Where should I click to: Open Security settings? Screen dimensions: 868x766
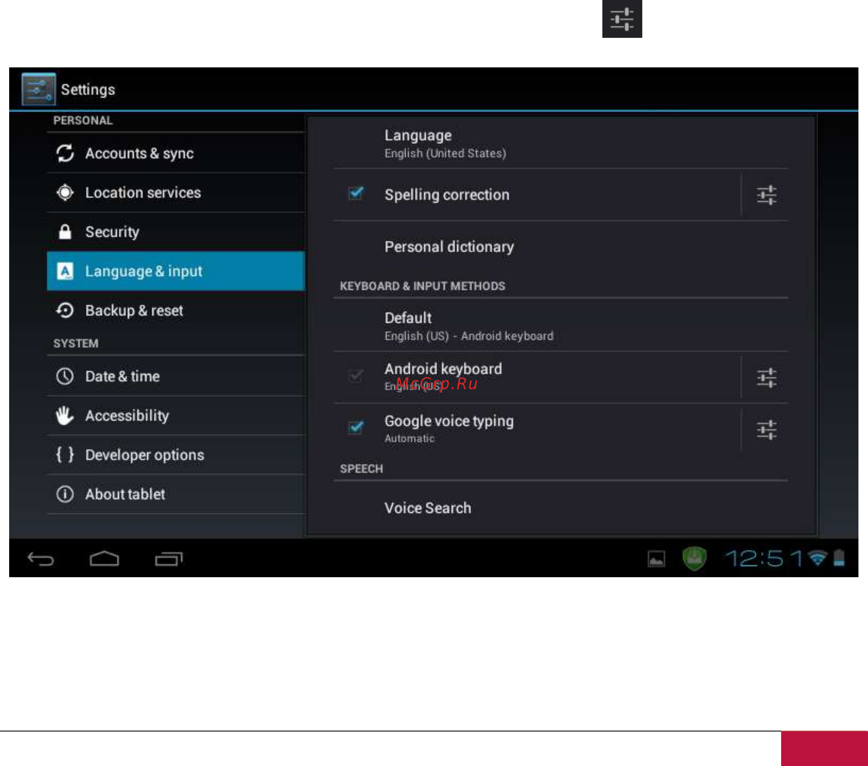pyautogui.click(x=176, y=232)
